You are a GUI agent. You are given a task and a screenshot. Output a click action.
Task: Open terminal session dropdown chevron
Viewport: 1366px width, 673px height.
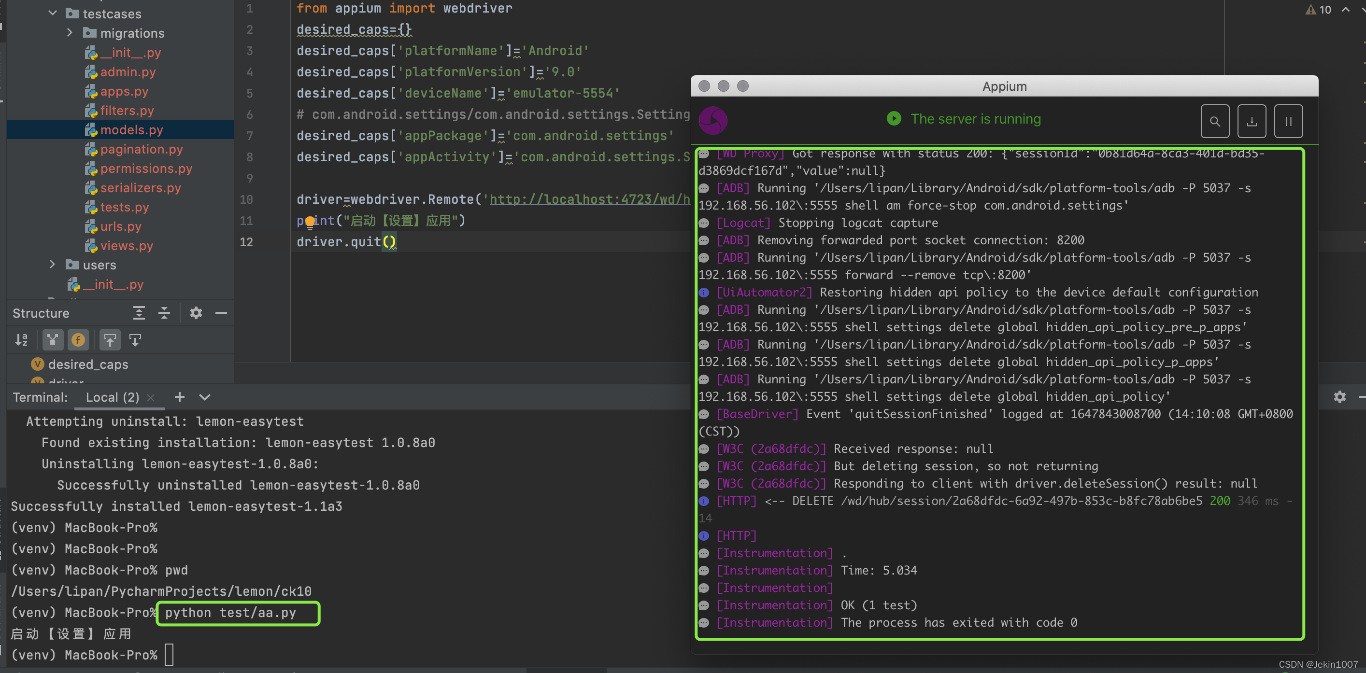205,397
